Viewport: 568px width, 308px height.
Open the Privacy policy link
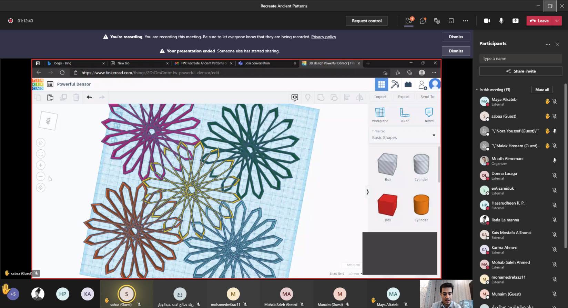pyautogui.click(x=324, y=37)
